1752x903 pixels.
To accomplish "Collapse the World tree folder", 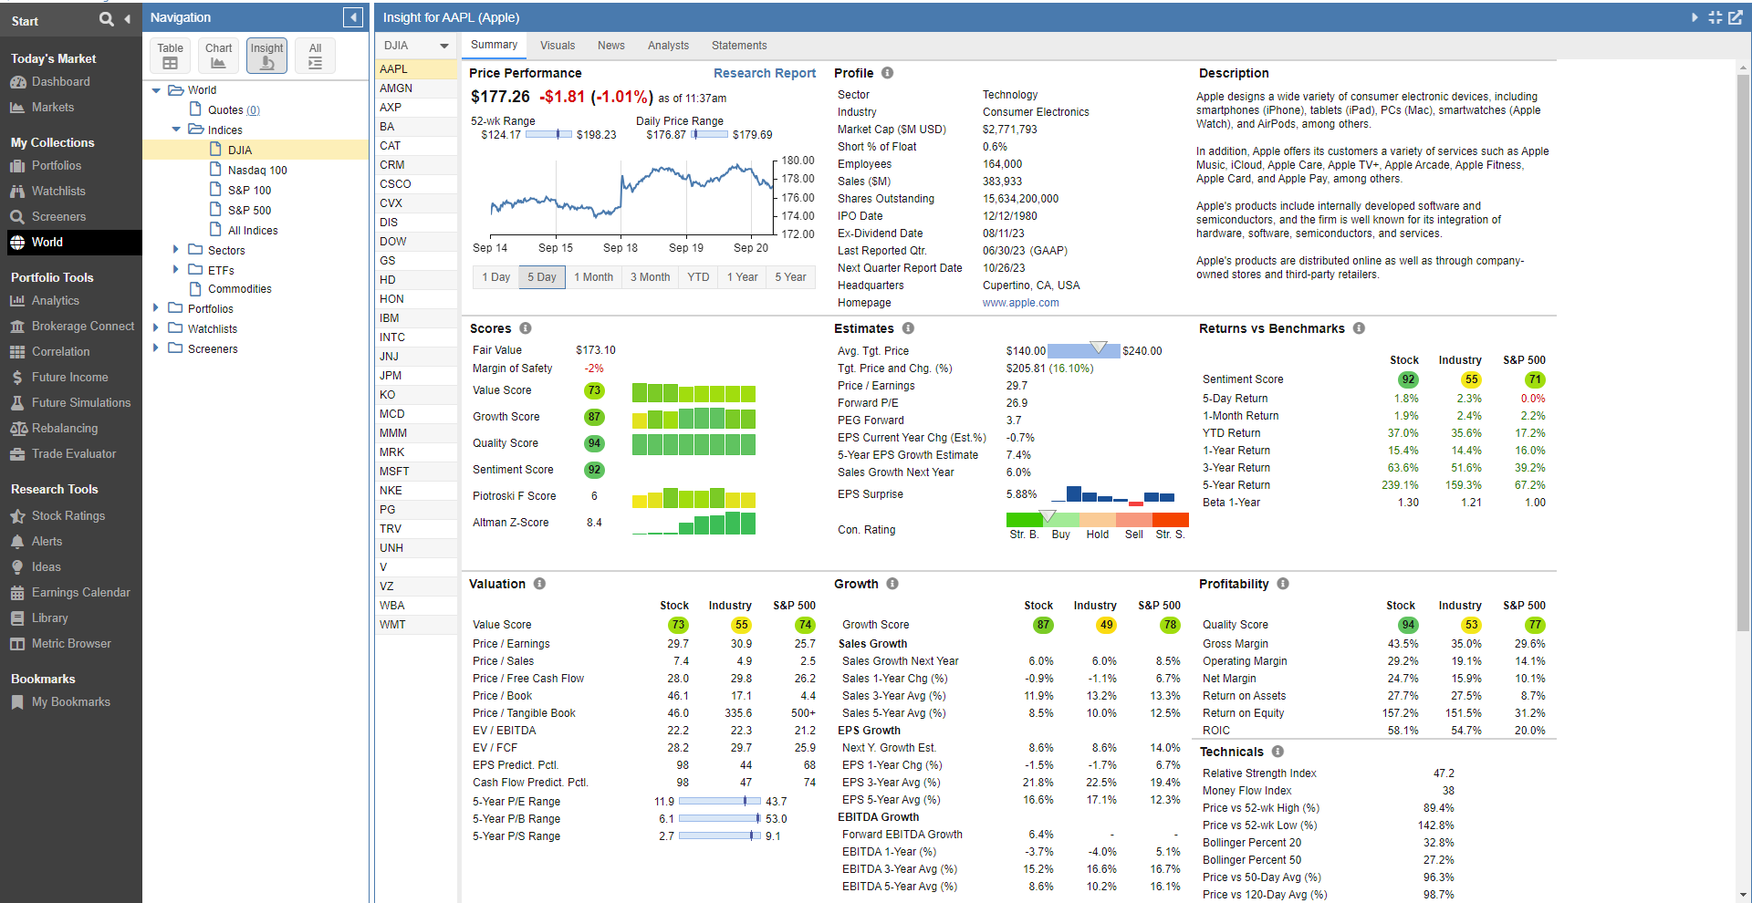I will [x=156, y=90].
